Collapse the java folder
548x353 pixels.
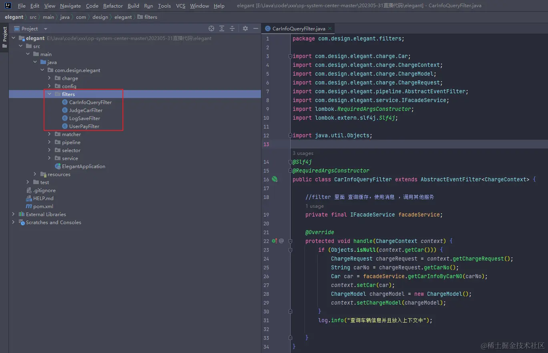[35, 62]
